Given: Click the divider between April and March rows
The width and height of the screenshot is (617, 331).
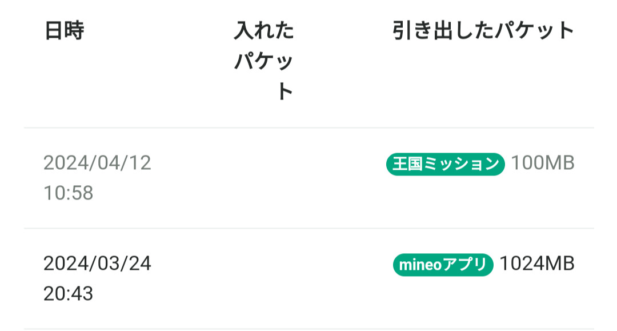Looking at the screenshot, I should (x=308, y=228).
